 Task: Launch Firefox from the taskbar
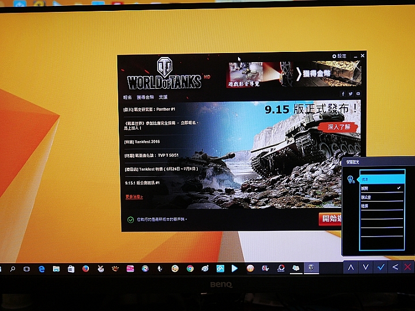pos(85,269)
